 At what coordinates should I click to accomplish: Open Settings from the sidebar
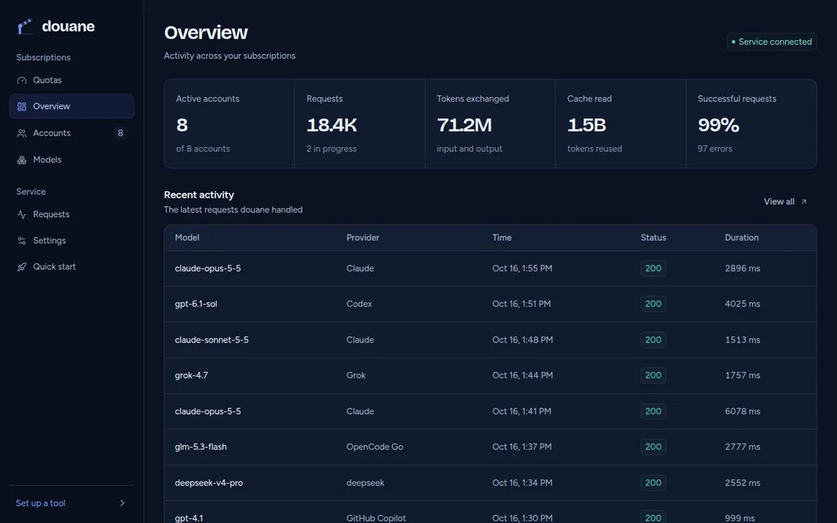(72, 240)
